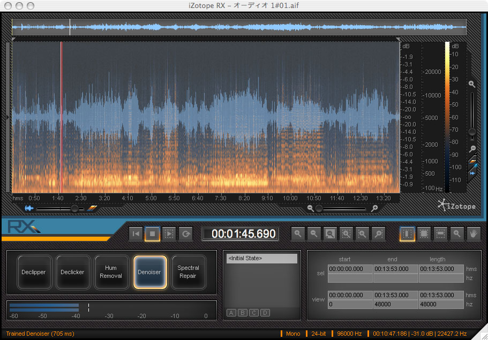Select the time selection tool
The height and width of the screenshot is (340, 488).
pyautogui.click(x=408, y=233)
